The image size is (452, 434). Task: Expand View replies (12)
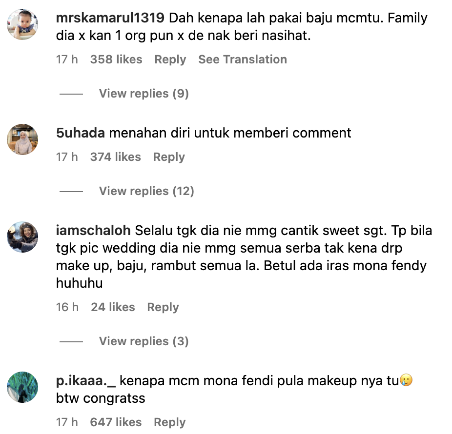[146, 191]
